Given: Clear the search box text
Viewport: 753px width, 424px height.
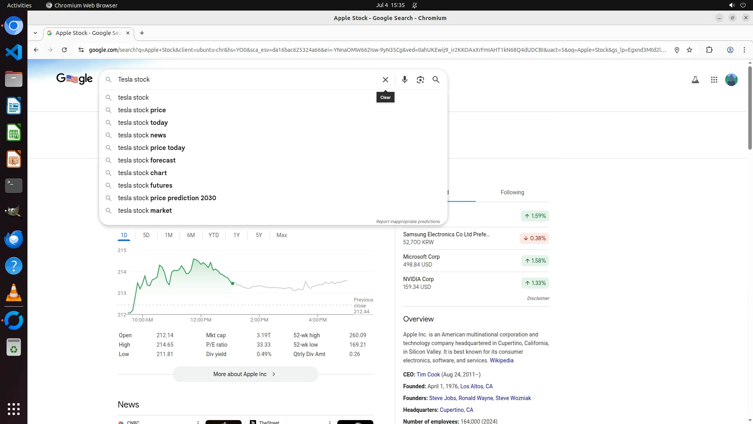Looking at the screenshot, I should click(385, 80).
